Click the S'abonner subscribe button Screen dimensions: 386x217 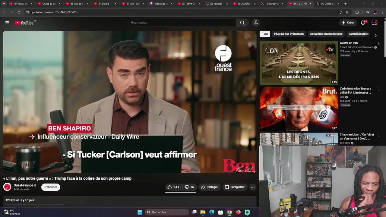51,187
